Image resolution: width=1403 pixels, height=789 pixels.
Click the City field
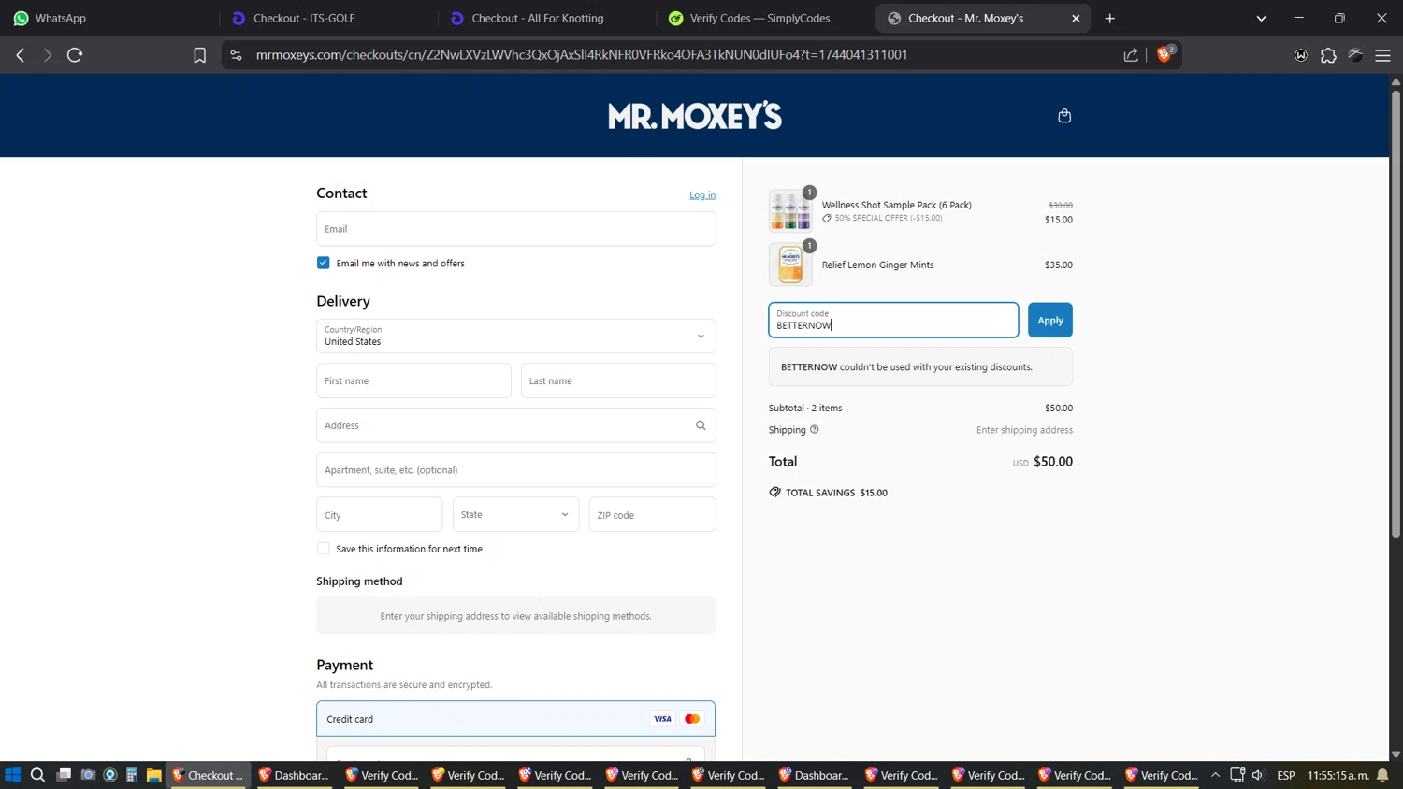pos(380,515)
